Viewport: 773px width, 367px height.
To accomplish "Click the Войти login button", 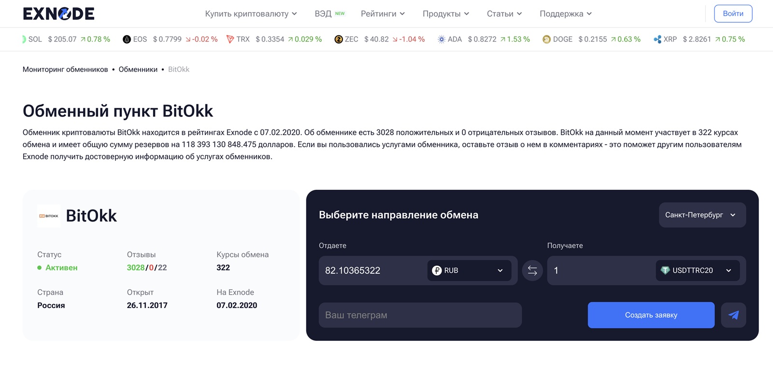I will [x=732, y=14].
